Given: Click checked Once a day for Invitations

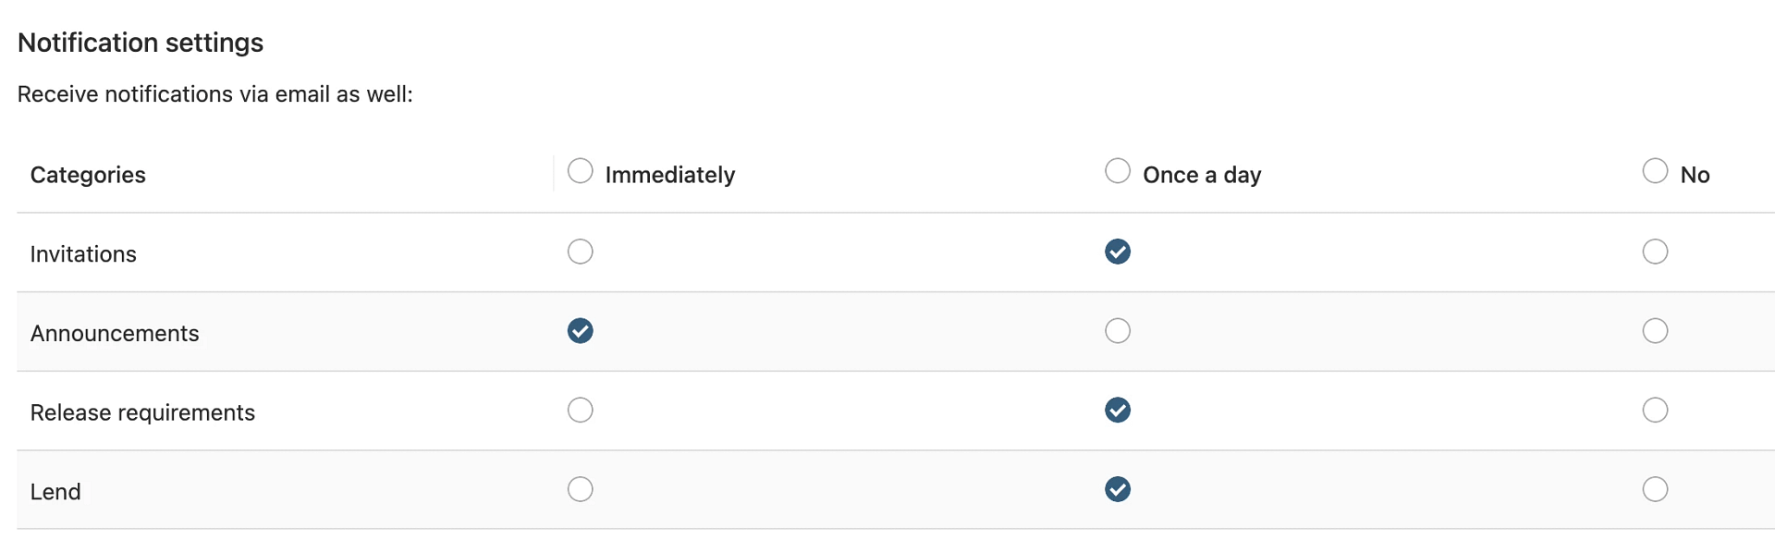Looking at the screenshot, I should click(x=1118, y=252).
